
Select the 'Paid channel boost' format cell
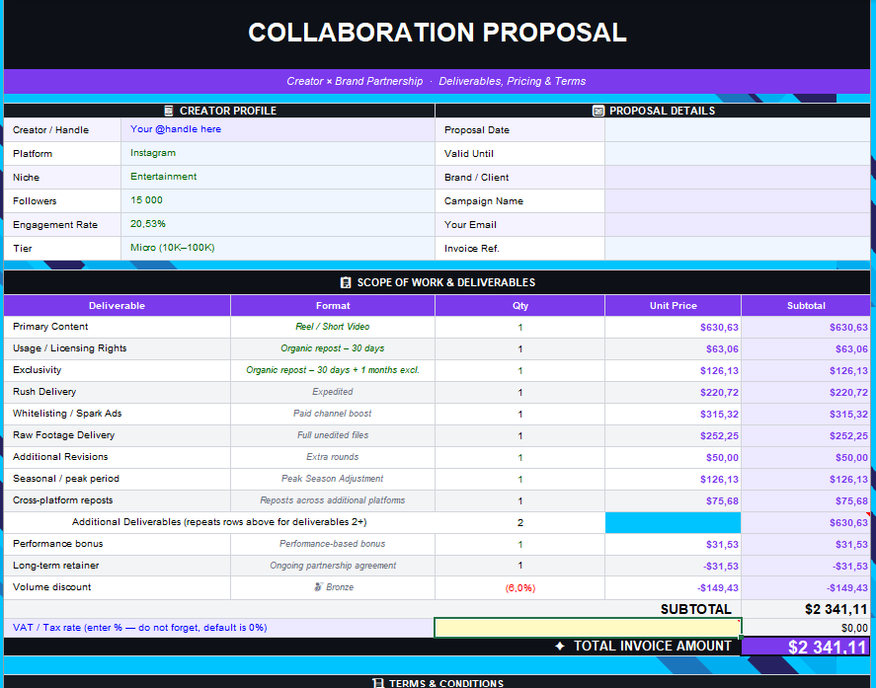coord(333,414)
